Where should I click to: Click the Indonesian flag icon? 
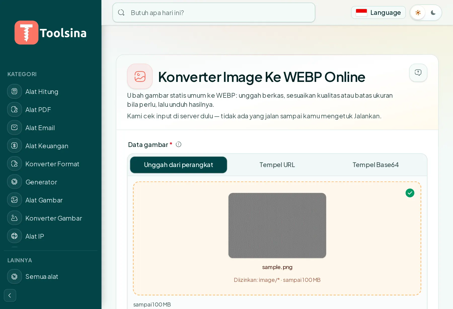(361, 13)
